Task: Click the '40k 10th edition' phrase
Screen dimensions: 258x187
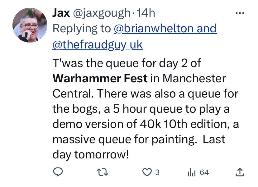Action: click(186, 124)
